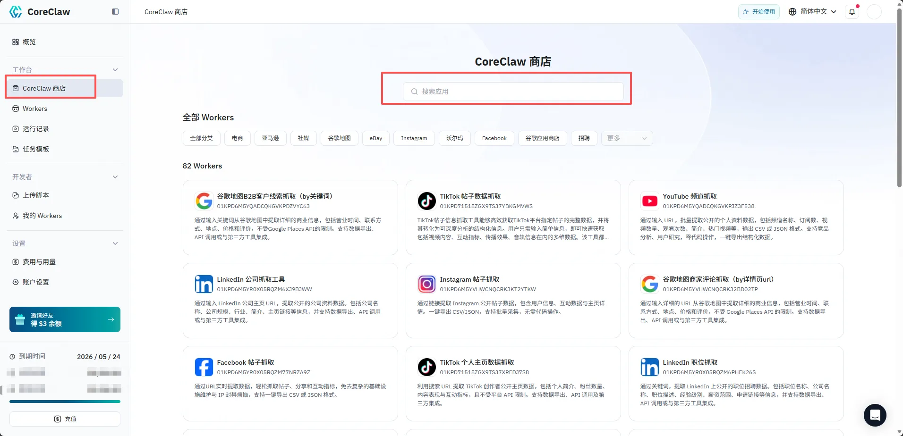Image resolution: width=903 pixels, height=436 pixels.
Task: Select the 亚马逊 category filter
Action: tap(270, 138)
